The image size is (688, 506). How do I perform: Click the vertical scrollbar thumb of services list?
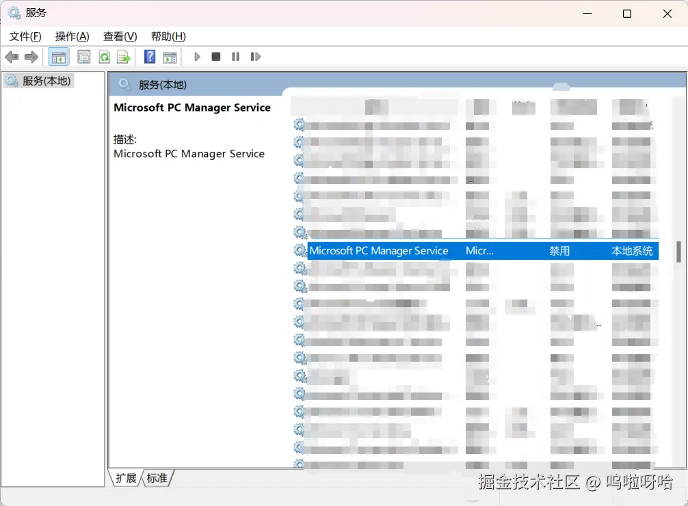click(679, 252)
